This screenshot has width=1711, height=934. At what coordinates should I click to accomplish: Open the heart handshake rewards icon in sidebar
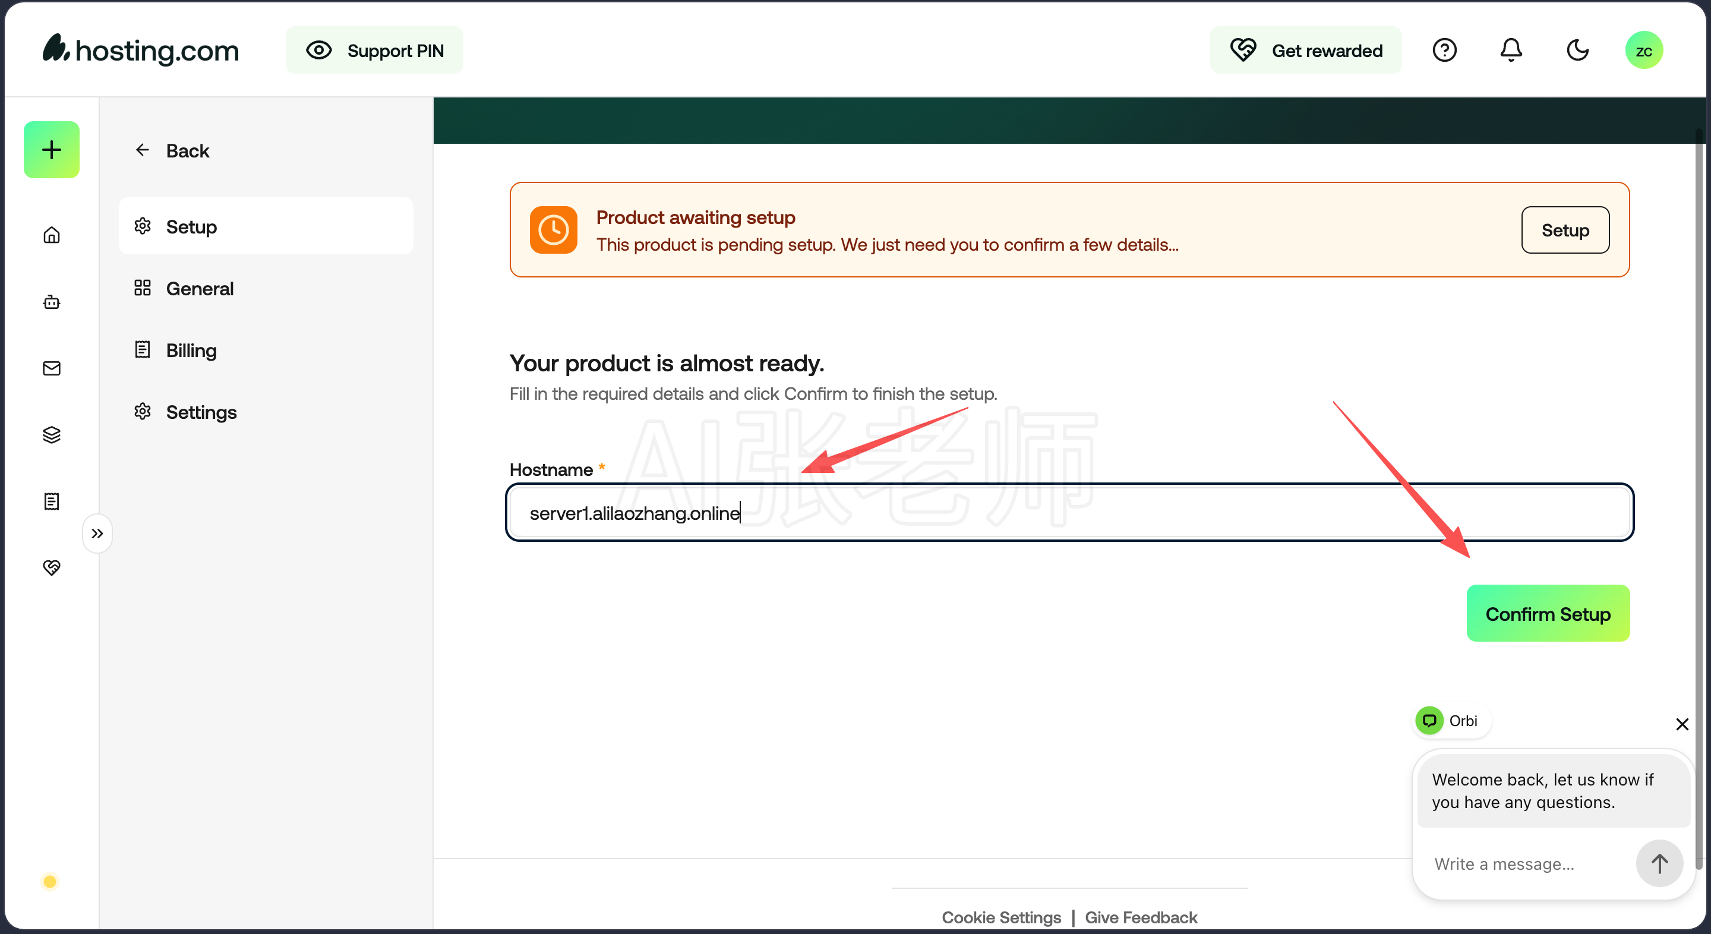point(52,567)
